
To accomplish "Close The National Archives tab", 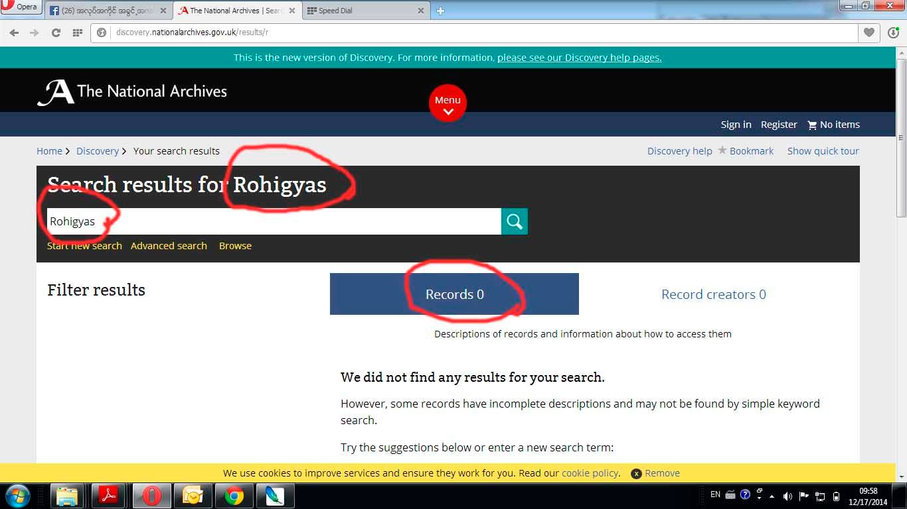I will coord(291,11).
